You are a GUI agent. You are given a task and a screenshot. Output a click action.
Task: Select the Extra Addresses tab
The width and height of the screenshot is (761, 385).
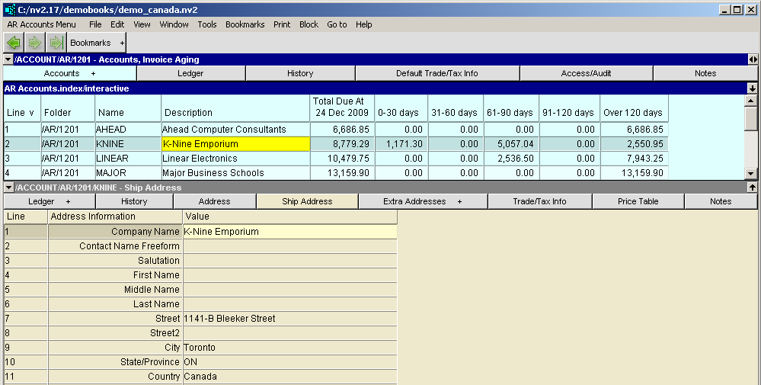[423, 201]
